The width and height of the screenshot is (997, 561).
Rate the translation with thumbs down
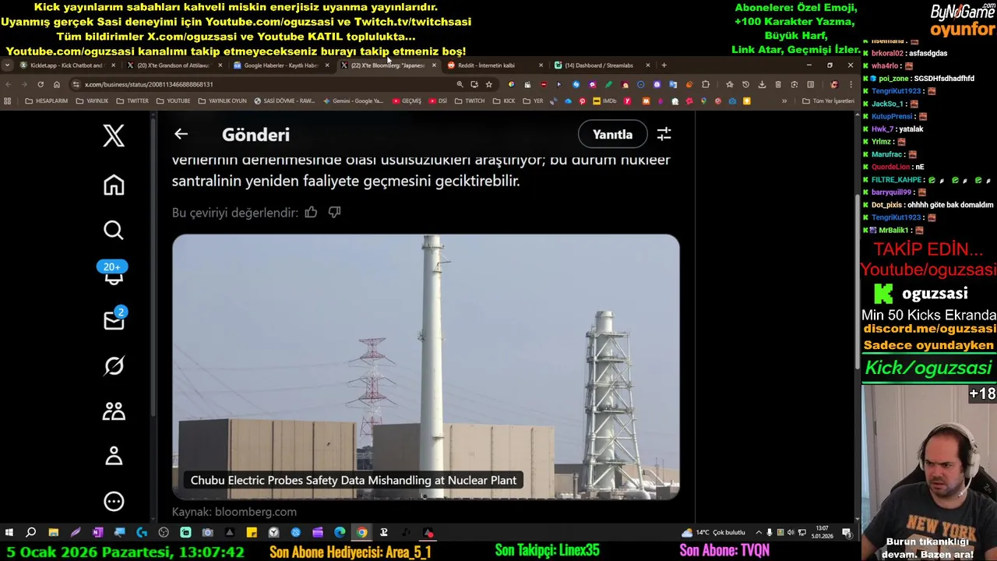(x=334, y=212)
